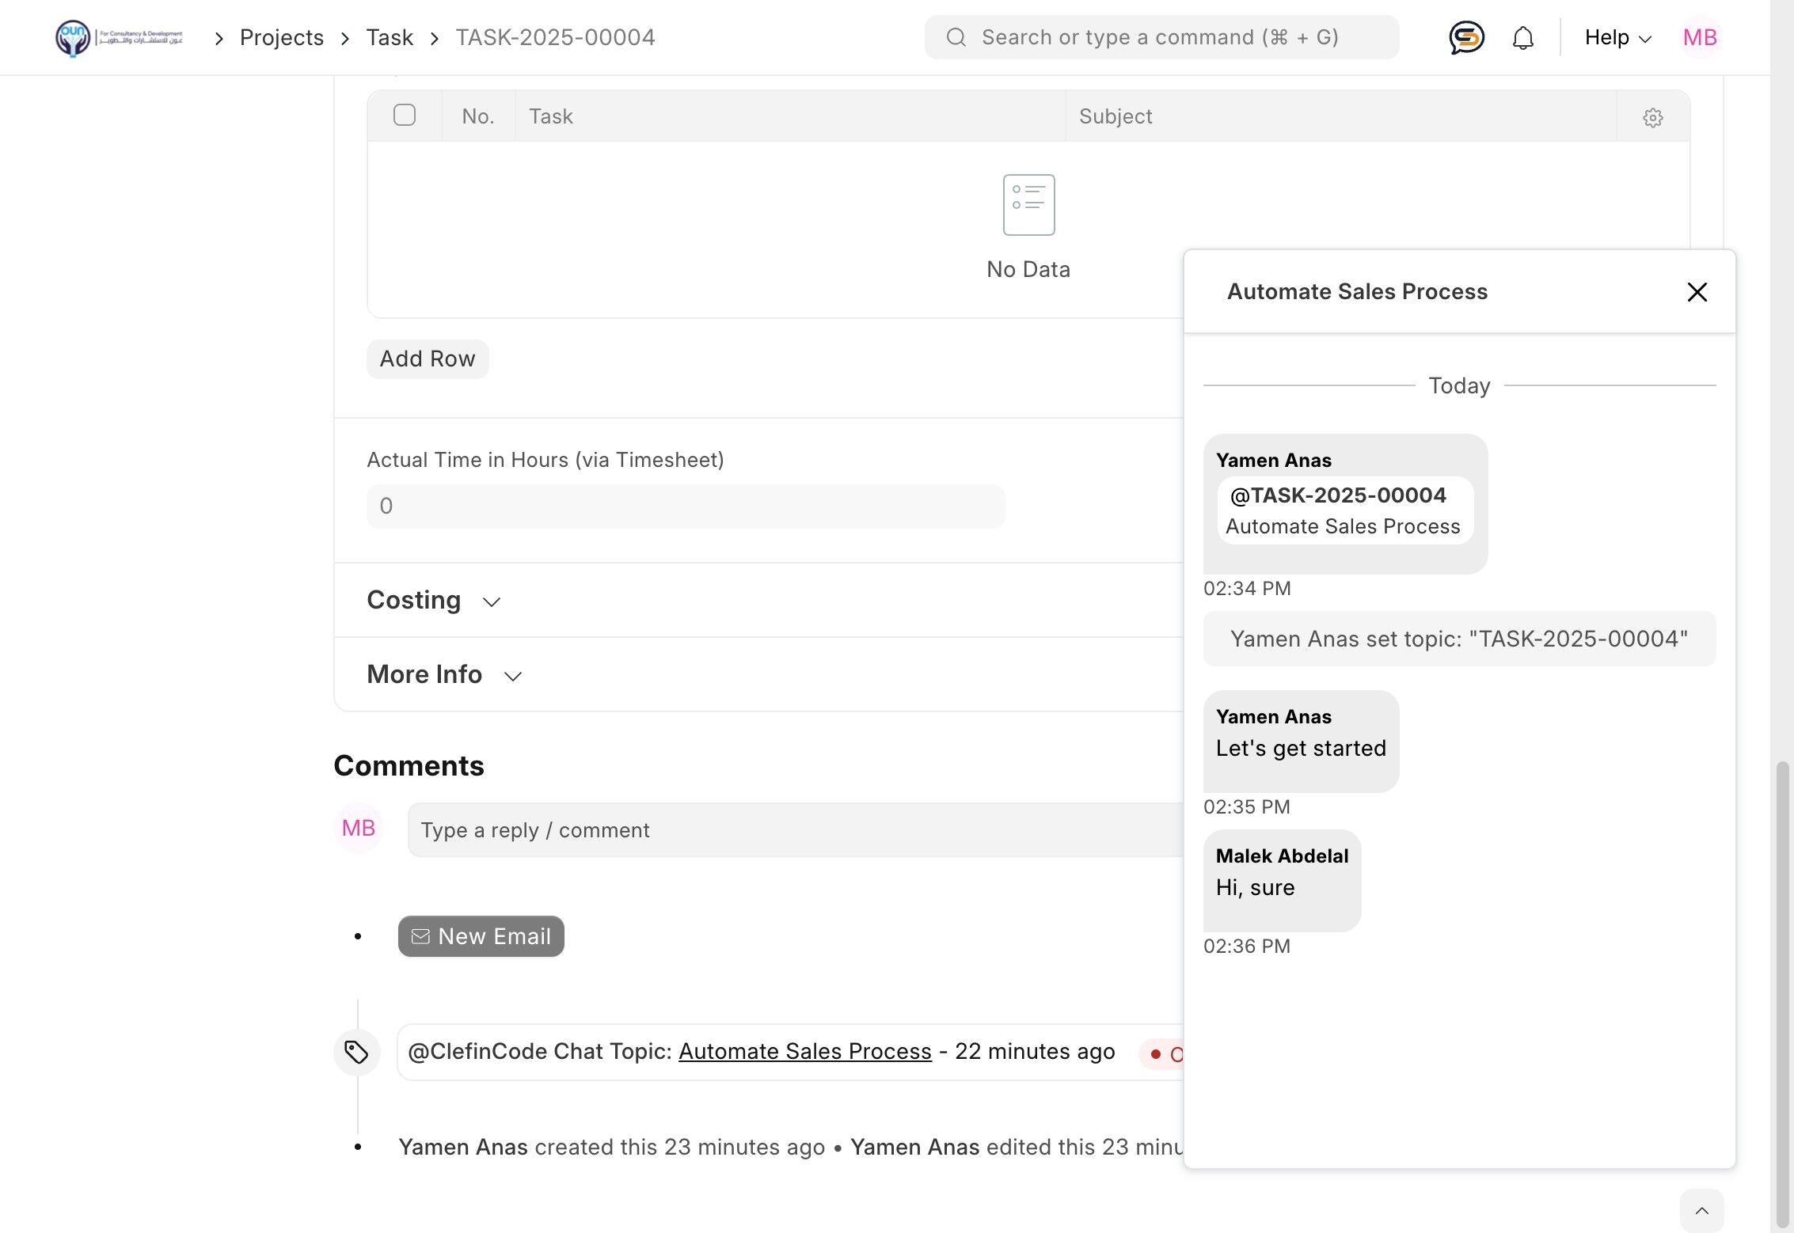This screenshot has height=1233, width=1794.
Task: Click the Add Row button
Action: [x=427, y=359]
